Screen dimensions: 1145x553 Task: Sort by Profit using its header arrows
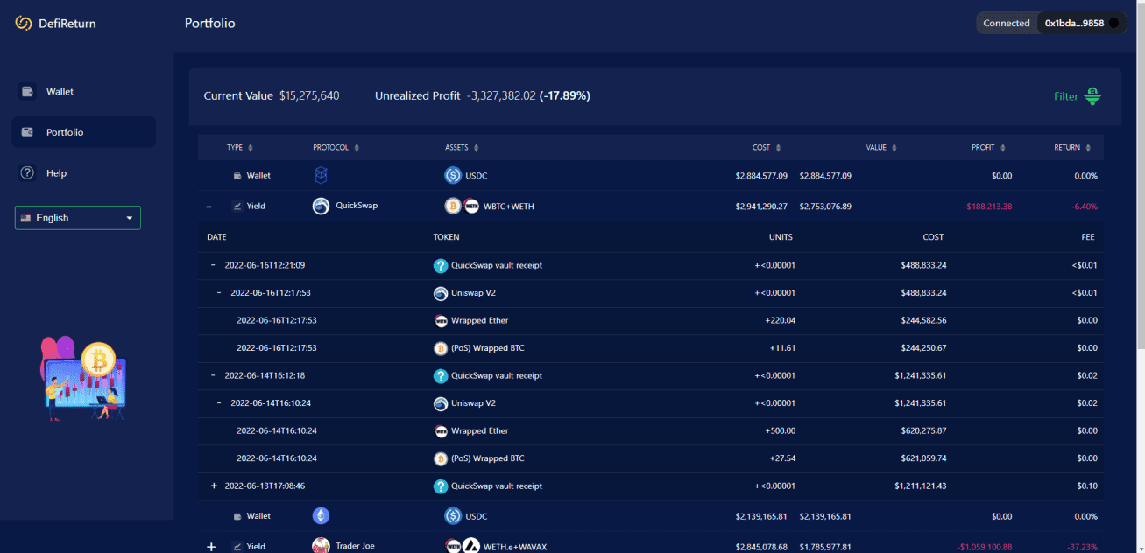[x=1003, y=148]
